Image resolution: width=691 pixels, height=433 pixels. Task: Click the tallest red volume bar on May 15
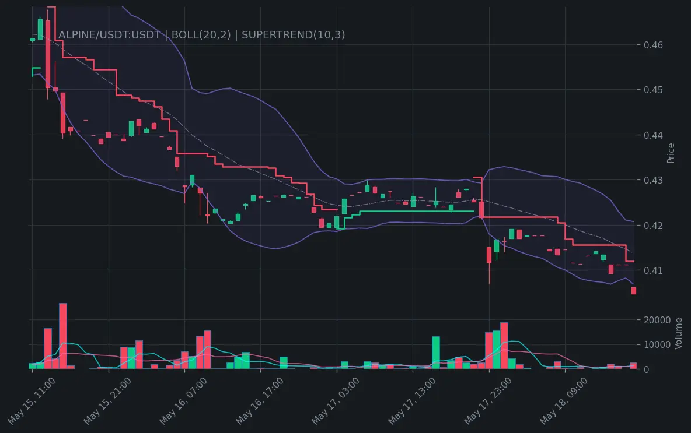(x=63, y=336)
